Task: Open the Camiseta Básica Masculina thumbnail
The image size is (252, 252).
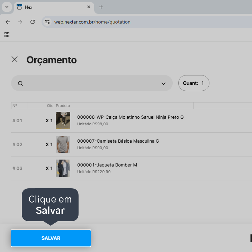Action: click(63, 144)
